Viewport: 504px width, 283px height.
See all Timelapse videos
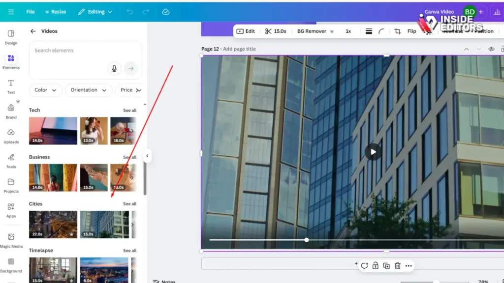tap(129, 251)
